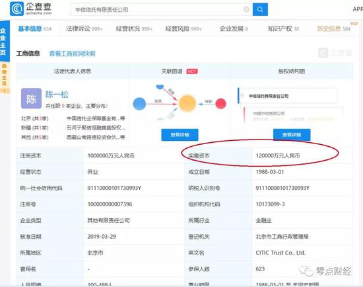Click the red node in relation graph
This screenshot has height=287, width=363.
(x=220, y=103)
